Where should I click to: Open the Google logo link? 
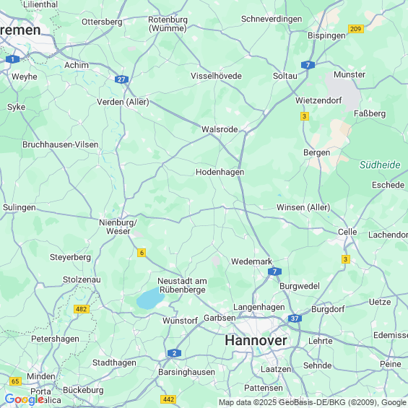[x=25, y=399]
